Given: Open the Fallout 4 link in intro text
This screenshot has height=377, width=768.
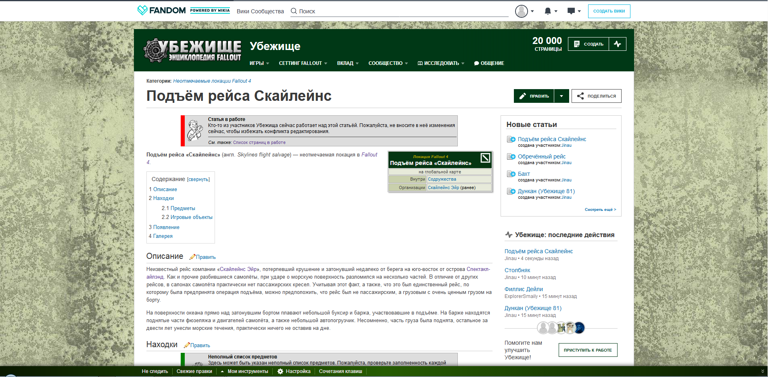Looking at the screenshot, I should [x=369, y=154].
